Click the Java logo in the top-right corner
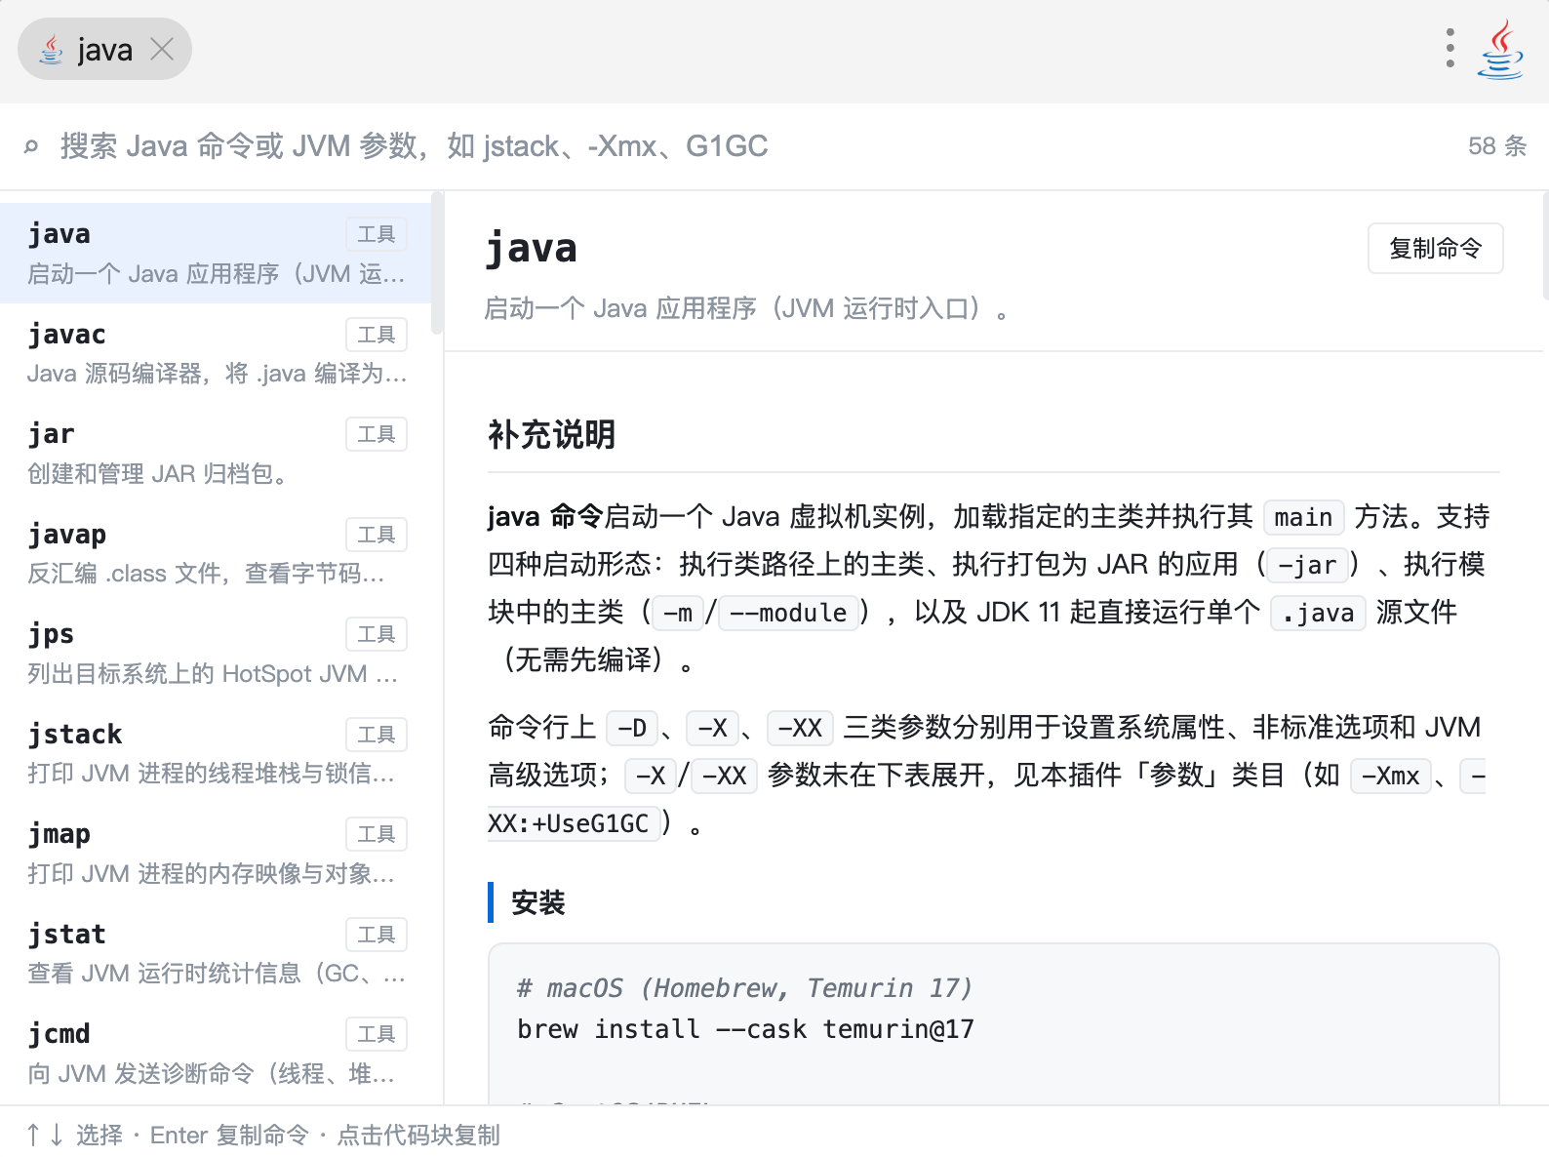This screenshot has width=1549, height=1157. (1500, 49)
